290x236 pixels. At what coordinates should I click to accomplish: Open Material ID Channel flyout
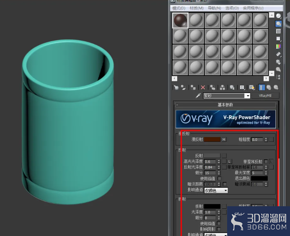pos(242,87)
